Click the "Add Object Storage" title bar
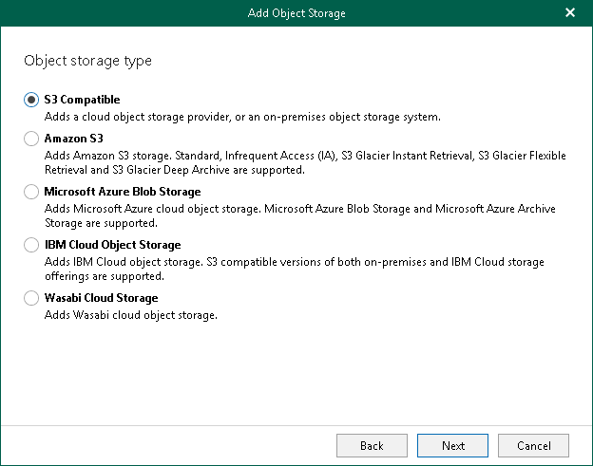This screenshot has height=466, width=593. pos(296,13)
